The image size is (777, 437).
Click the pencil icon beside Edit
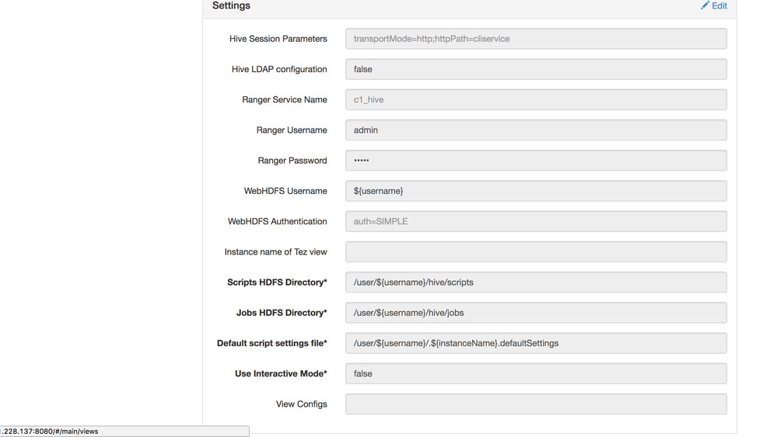tap(705, 5)
